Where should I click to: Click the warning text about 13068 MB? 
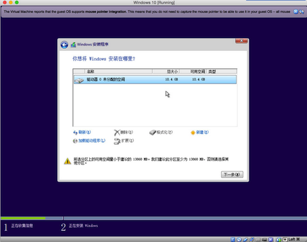151,161
